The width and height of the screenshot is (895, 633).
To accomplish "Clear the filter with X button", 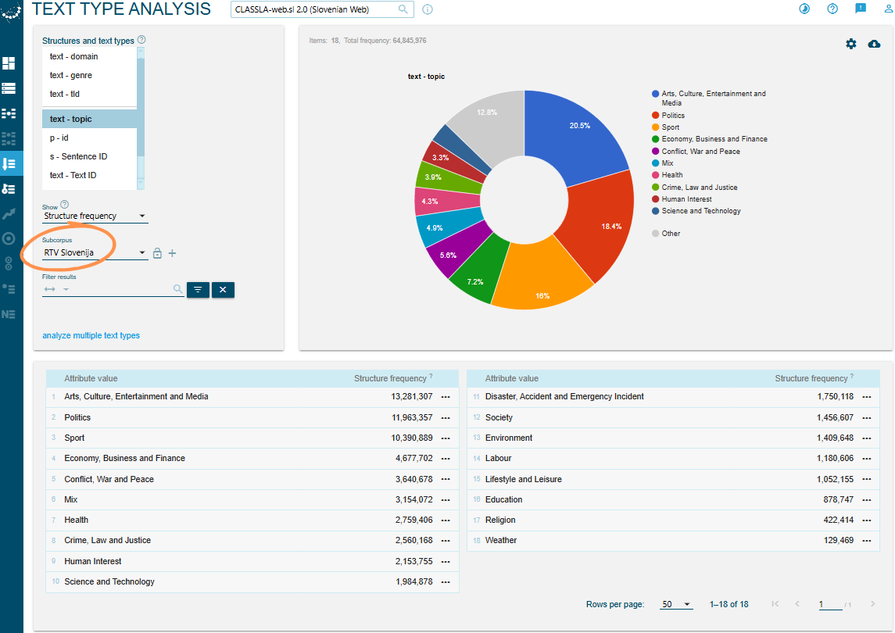I will (x=223, y=290).
